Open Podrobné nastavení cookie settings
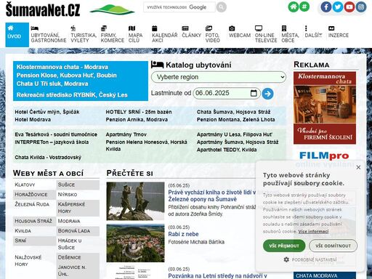The height and width of the screenshot is (279, 372). click(310, 259)
